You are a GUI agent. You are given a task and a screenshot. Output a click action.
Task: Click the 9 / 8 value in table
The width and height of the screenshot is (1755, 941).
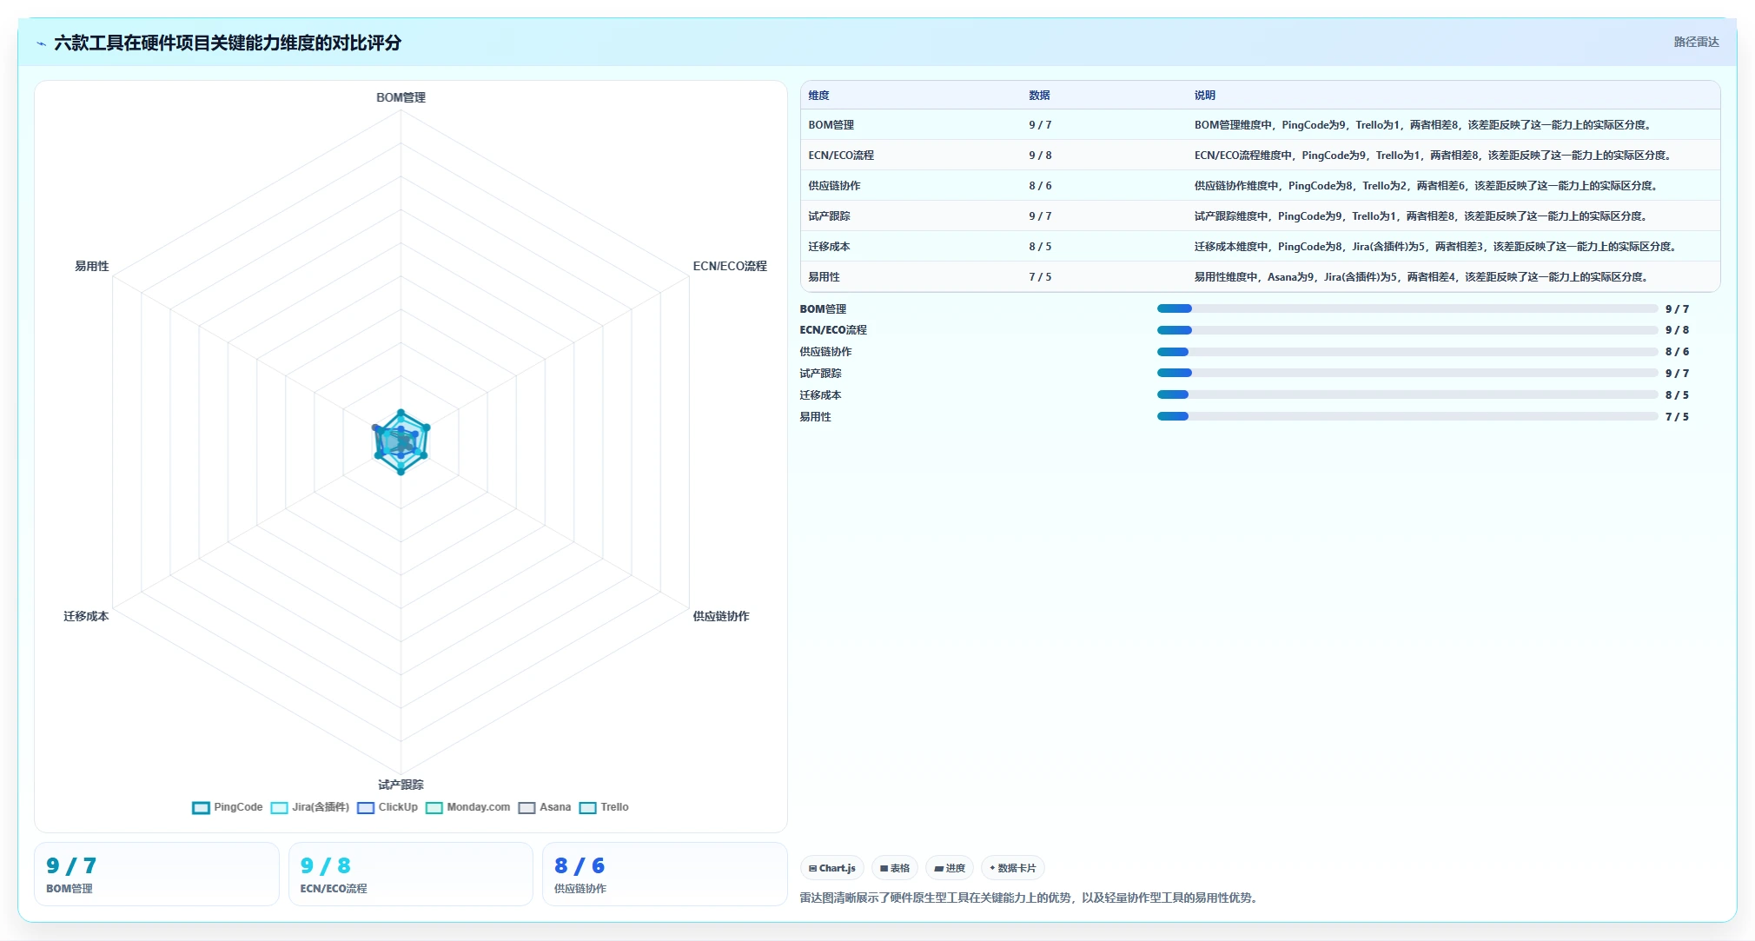point(1040,156)
